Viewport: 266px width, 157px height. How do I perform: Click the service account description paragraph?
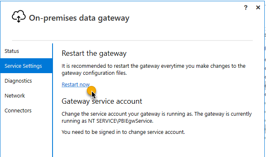157,117
